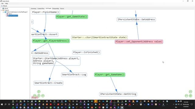
Task: Open the notification center icon
Action: point(192,104)
